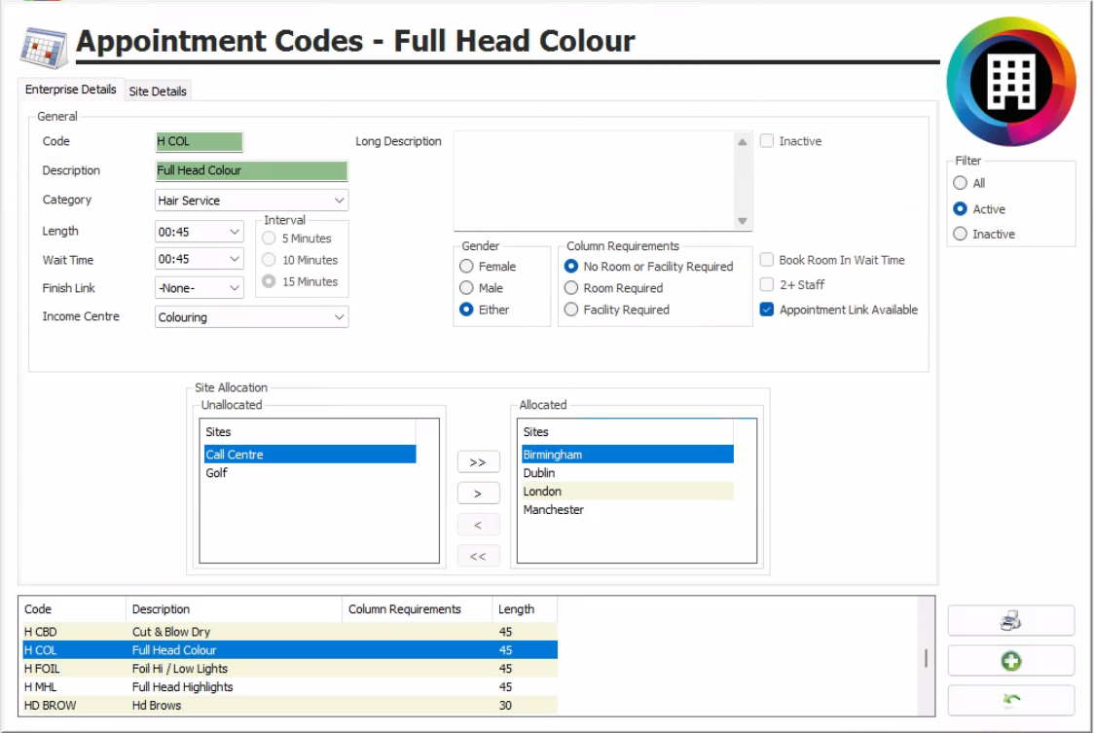
Task: Open the Finish Link dropdown
Action: [x=234, y=287]
